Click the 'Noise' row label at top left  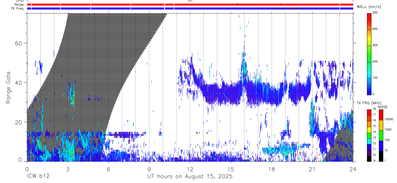coord(19,5)
